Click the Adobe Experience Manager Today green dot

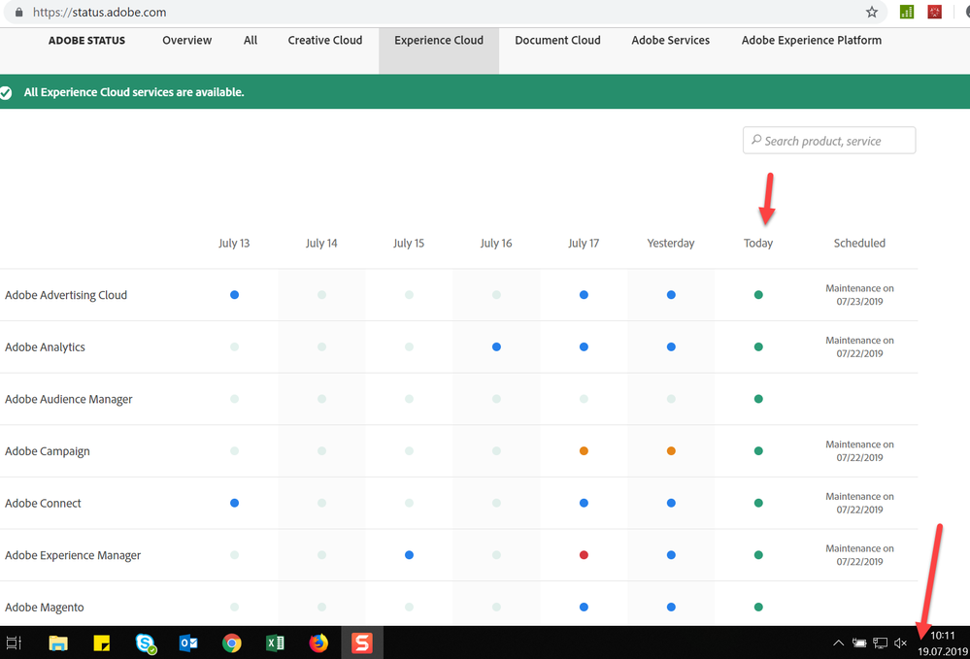[x=758, y=555]
